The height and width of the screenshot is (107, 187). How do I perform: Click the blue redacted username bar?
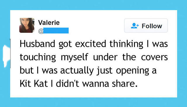tap(56, 31)
